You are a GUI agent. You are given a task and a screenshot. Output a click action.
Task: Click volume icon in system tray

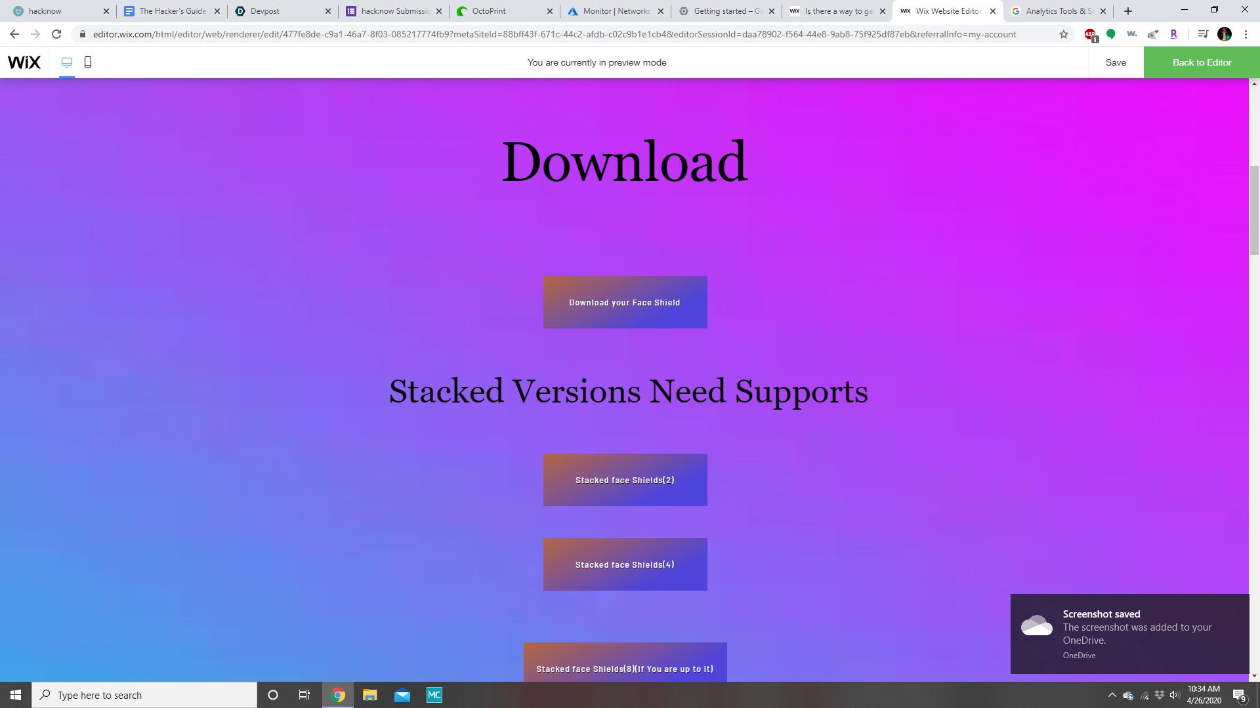[x=1175, y=695]
